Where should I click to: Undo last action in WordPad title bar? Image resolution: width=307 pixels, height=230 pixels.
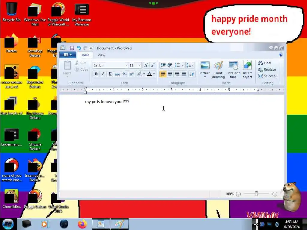coord(79,48)
